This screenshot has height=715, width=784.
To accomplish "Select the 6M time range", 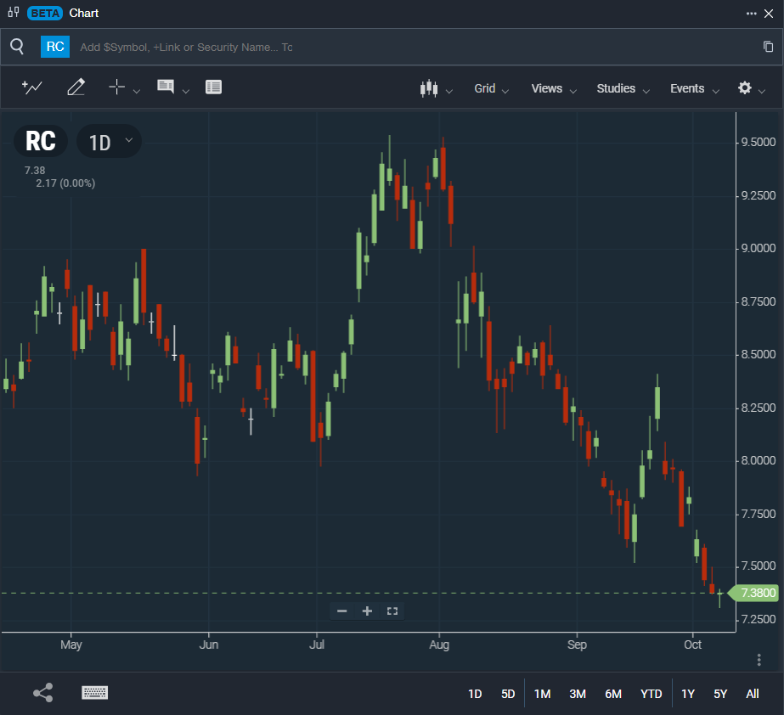I will tap(612, 694).
